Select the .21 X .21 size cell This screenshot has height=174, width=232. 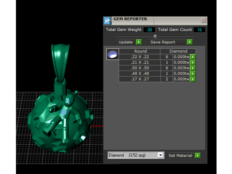[x=140, y=62]
